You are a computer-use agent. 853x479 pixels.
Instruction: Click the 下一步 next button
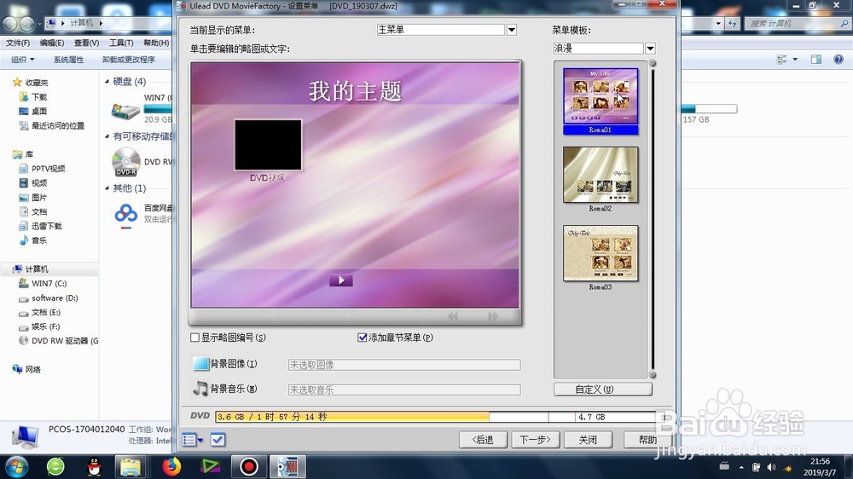click(536, 439)
